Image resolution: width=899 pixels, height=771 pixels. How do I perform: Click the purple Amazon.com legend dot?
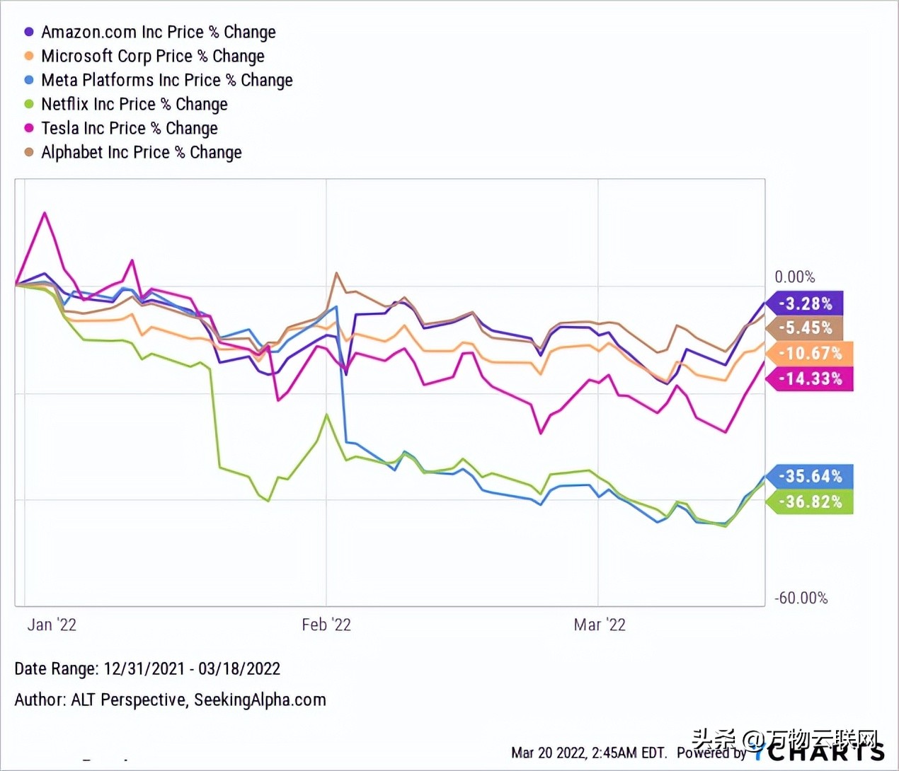point(29,32)
